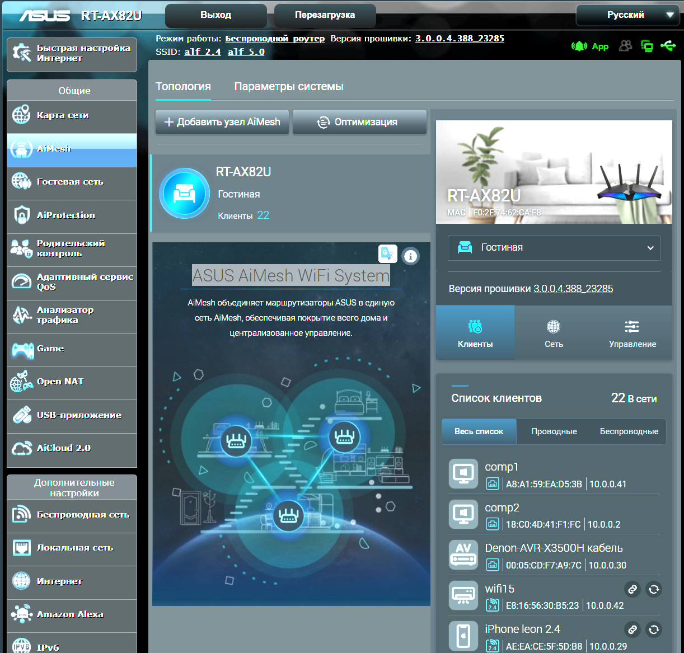The height and width of the screenshot is (653, 684).
Task: Open the Open NAT icon
Action: [x=22, y=382]
